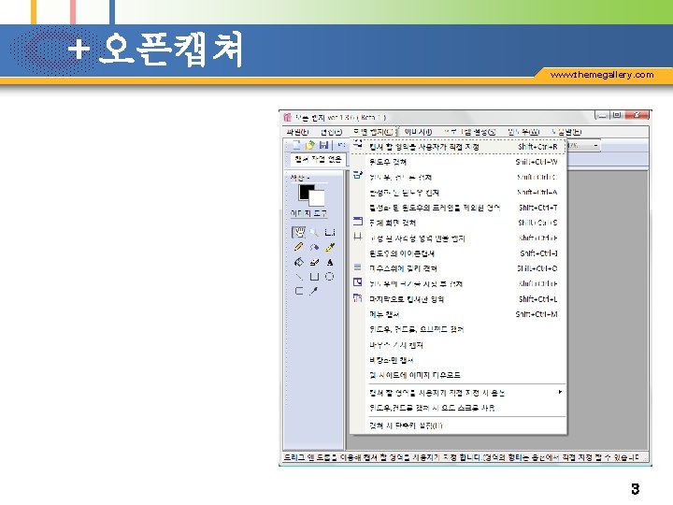Select the 캡쳐 작업 없음 tab
The height and width of the screenshot is (505, 673).
pos(318,160)
